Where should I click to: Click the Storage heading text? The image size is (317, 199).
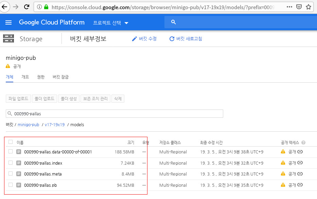31,39
